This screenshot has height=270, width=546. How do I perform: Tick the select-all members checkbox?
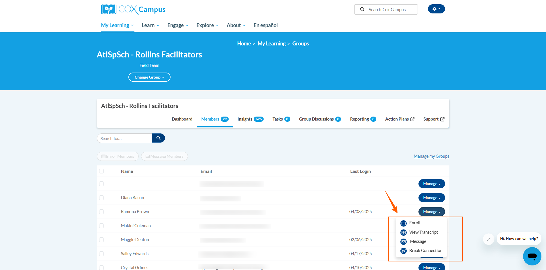[x=101, y=171]
